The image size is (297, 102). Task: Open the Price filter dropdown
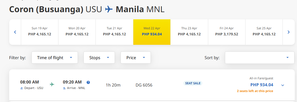click(x=136, y=57)
